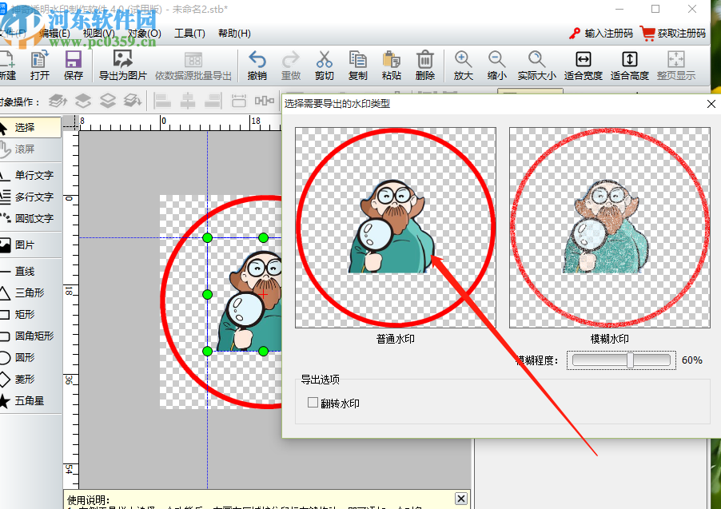Click the blur level slider handle

click(x=630, y=360)
